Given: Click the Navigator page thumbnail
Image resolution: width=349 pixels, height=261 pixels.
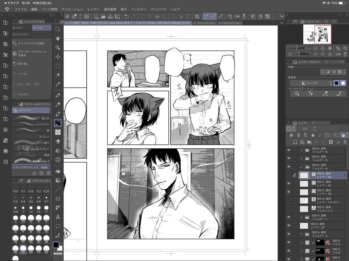Looking at the screenshot, I should click(317, 34).
